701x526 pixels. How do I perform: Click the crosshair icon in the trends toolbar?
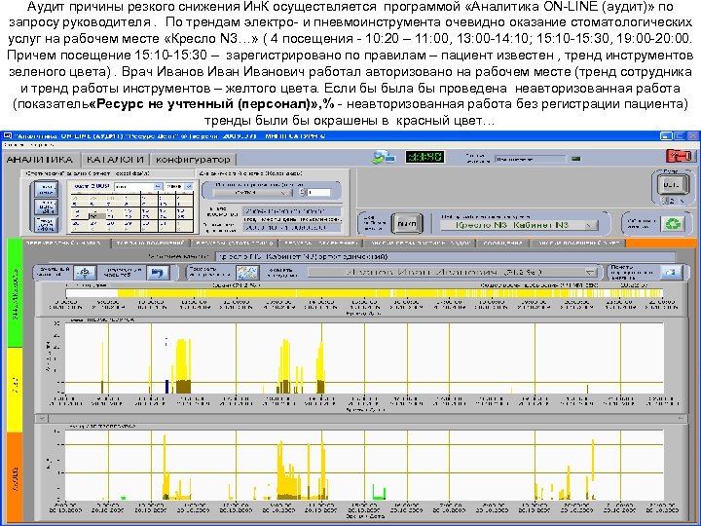85,273
